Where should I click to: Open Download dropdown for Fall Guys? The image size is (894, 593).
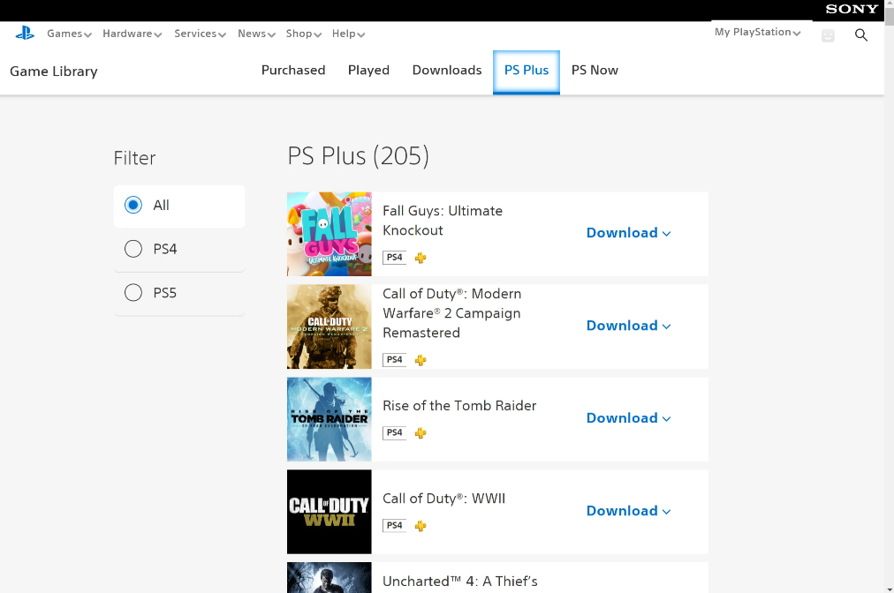(628, 233)
